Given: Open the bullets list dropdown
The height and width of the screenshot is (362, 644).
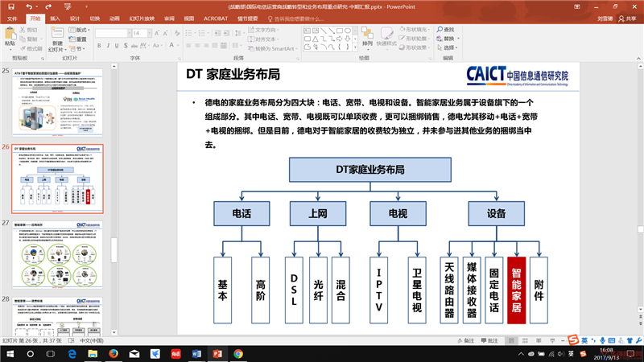Looking at the screenshot, I should tap(195, 33).
